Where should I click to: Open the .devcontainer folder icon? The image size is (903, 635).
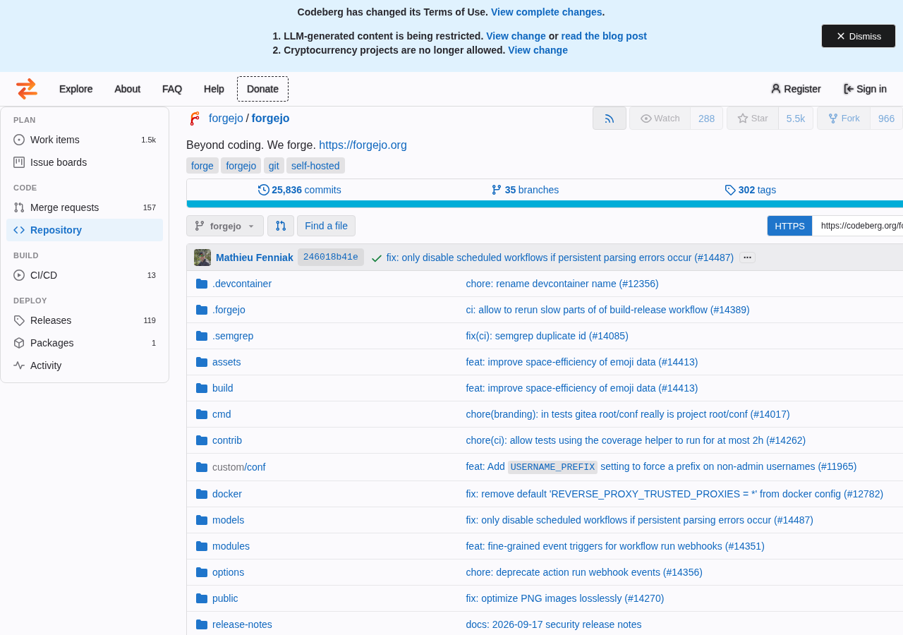tap(202, 284)
